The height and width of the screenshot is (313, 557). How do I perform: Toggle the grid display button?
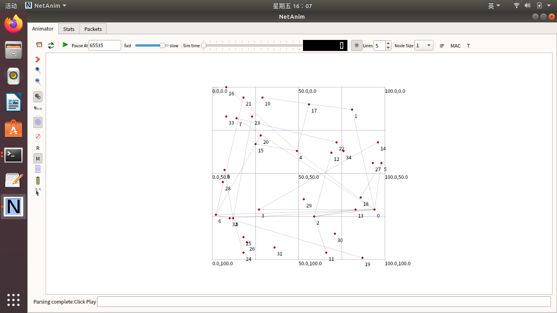coord(357,46)
